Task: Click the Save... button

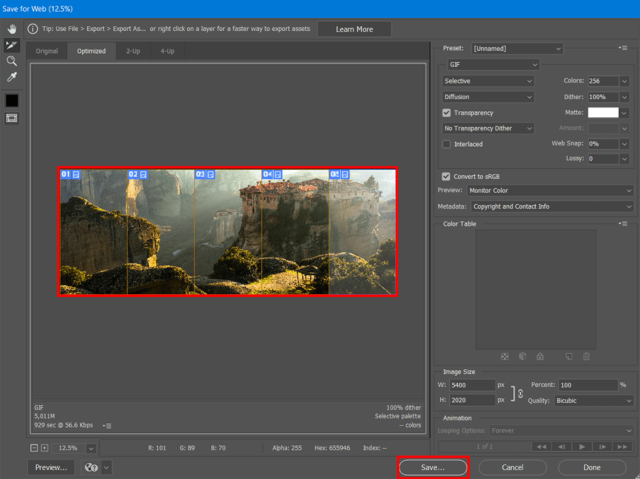Action: click(x=432, y=467)
